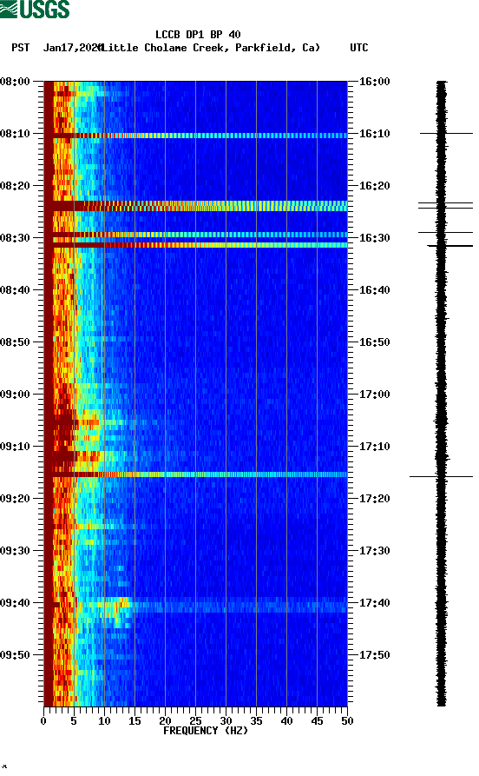Click the broadband event band just before 08:30
This screenshot has height=776, width=479.
195,235
